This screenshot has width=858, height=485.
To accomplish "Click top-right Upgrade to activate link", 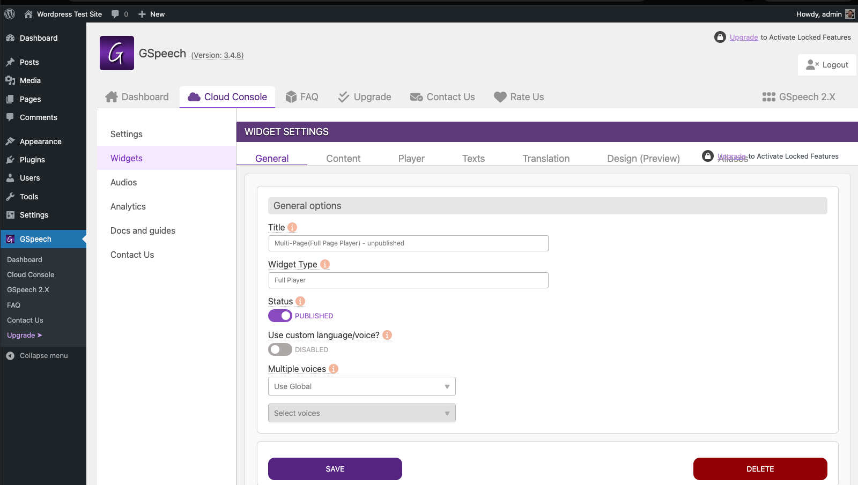I will [744, 37].
